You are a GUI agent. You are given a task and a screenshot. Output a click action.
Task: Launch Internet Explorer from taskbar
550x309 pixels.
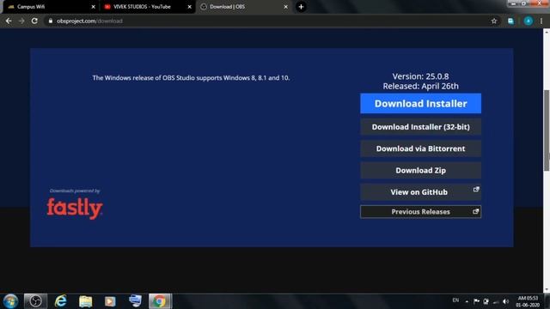coord(61,301)
